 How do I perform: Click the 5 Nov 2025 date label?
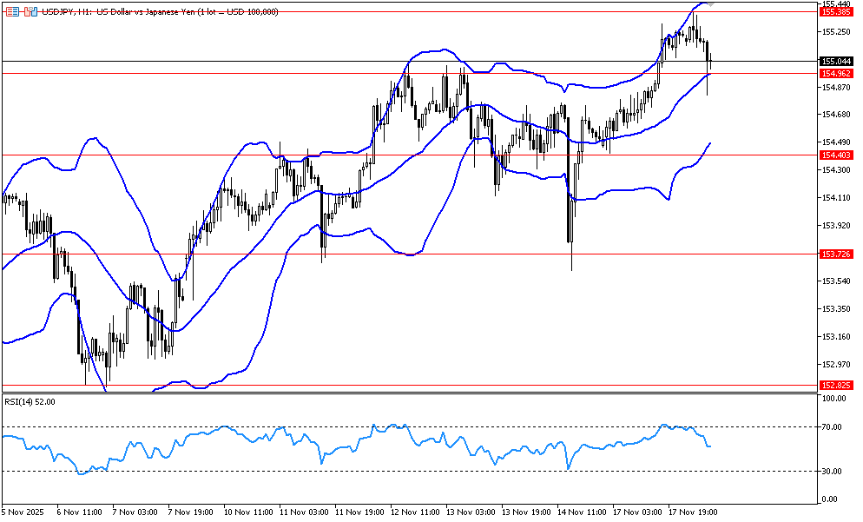(26, 512)
